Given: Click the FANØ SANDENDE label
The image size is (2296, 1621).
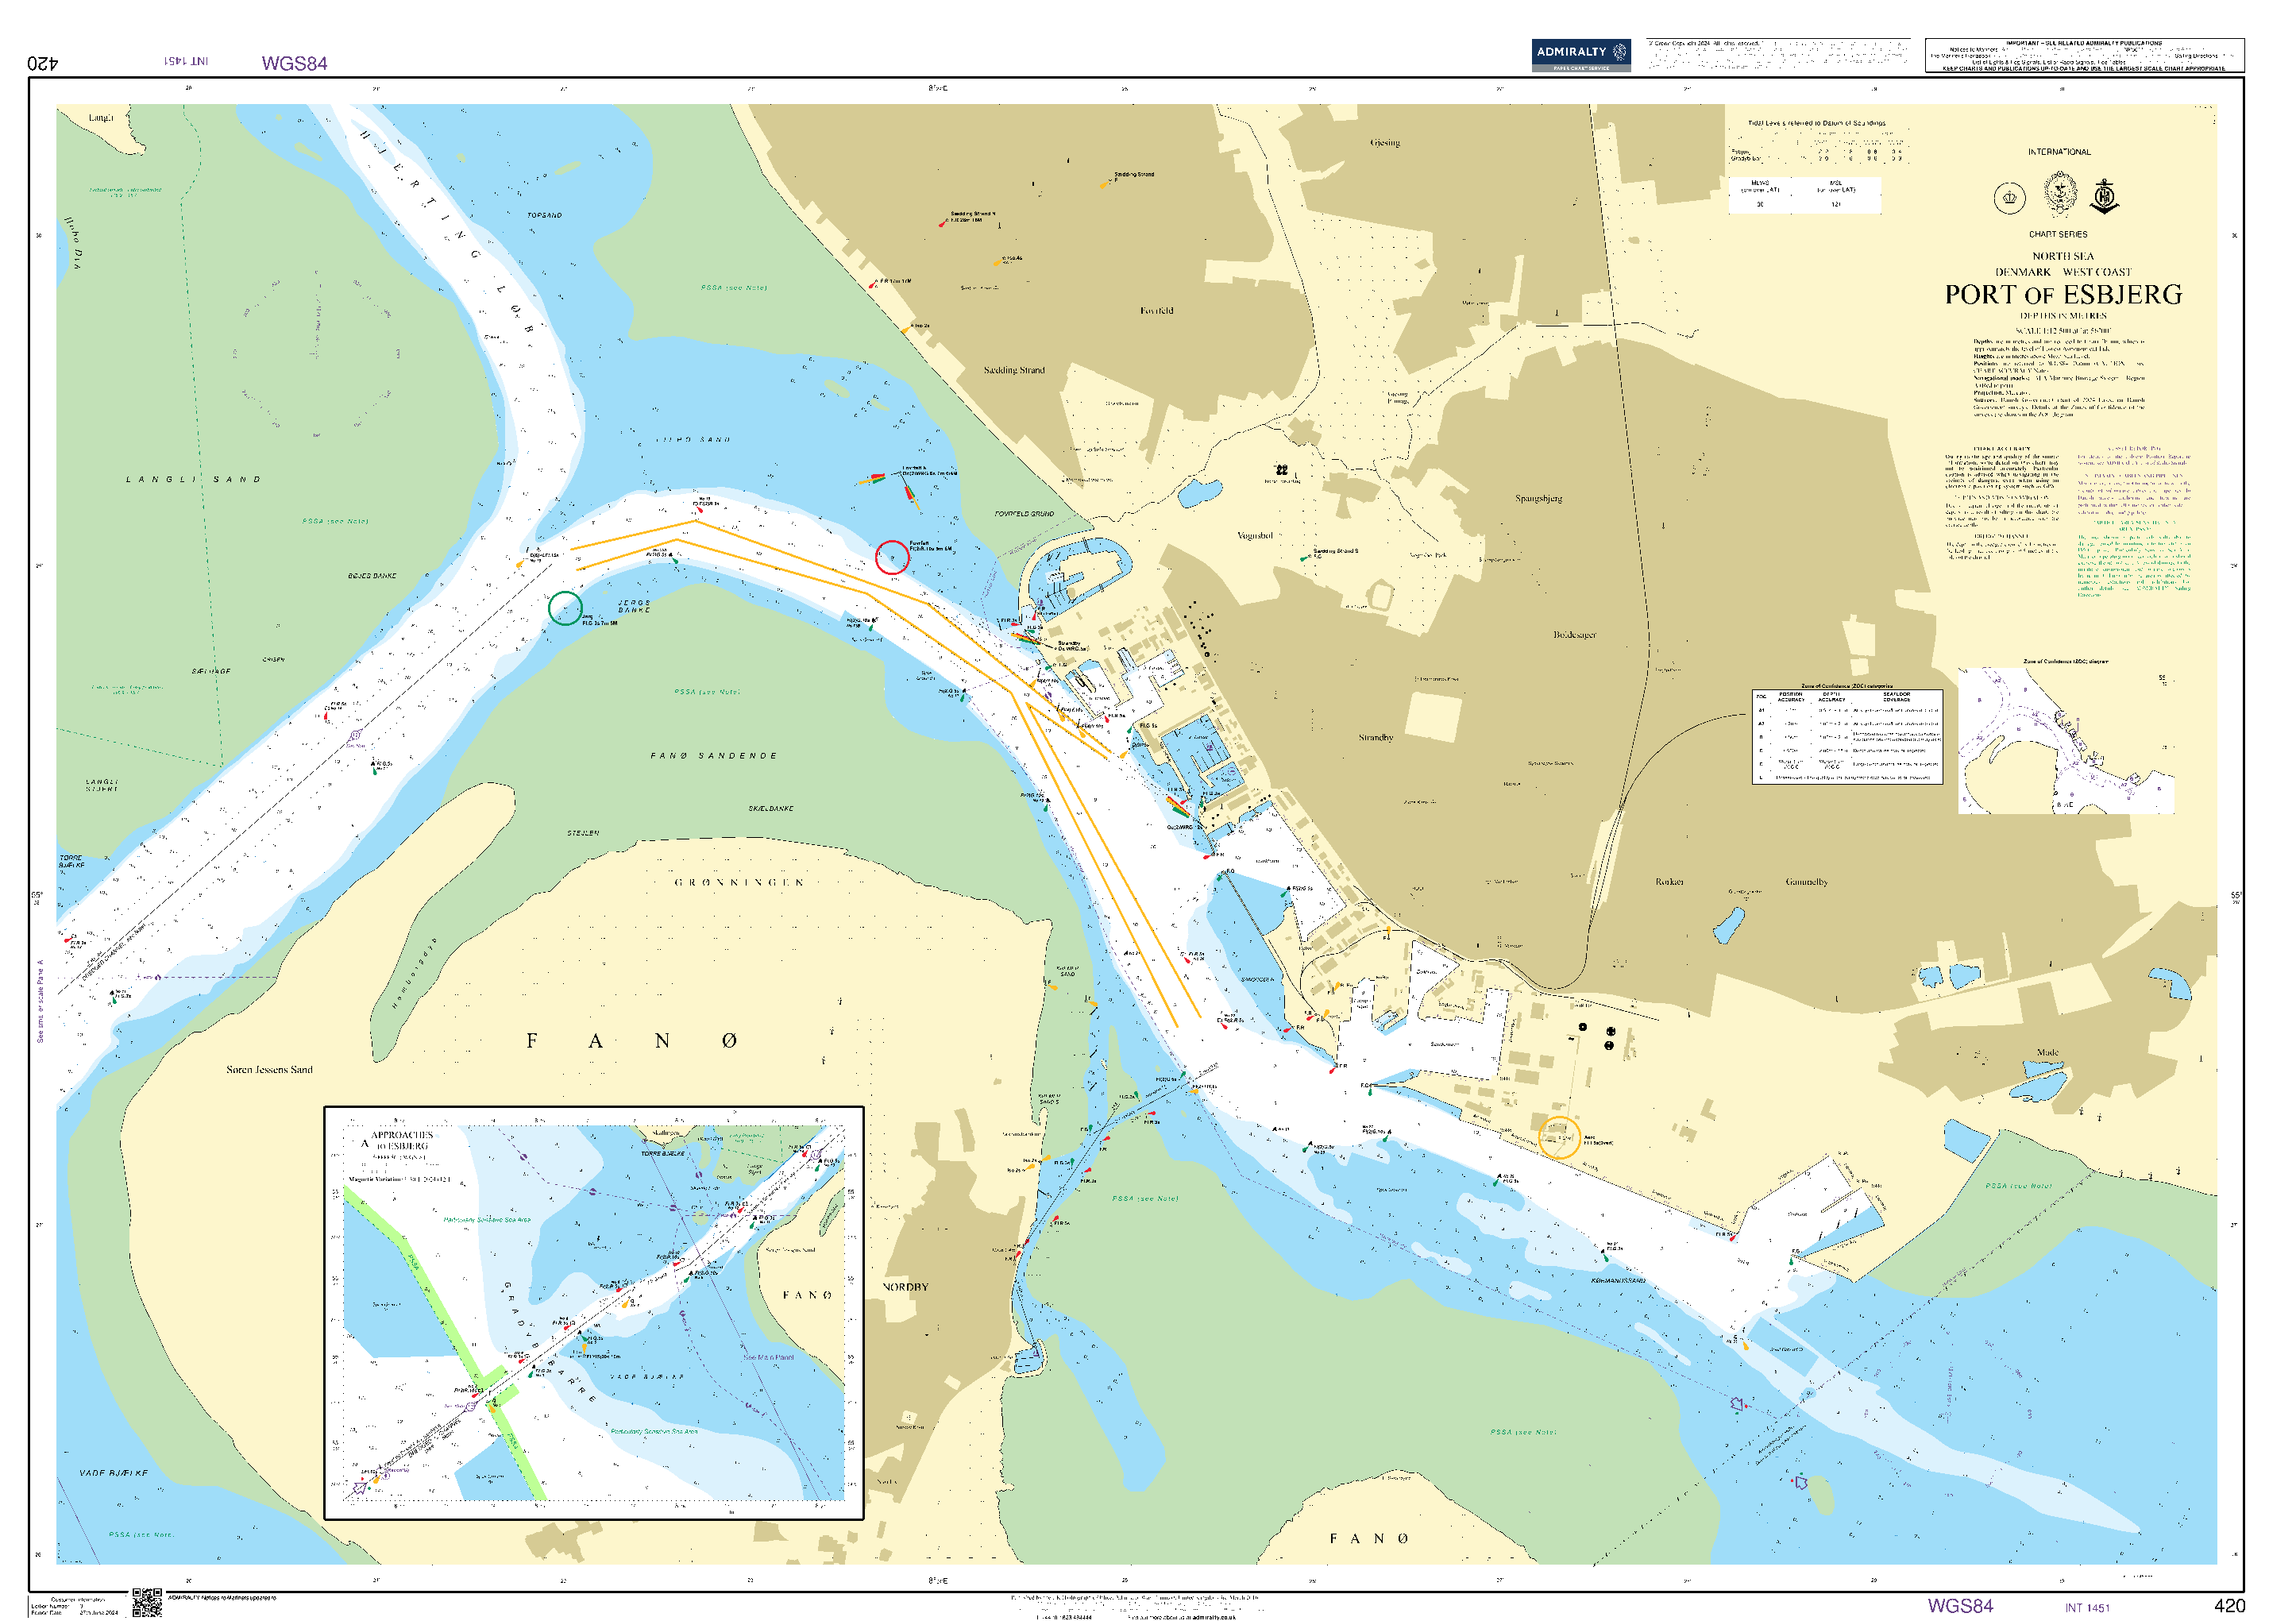Looking at the screenshot, I should 713,755.
